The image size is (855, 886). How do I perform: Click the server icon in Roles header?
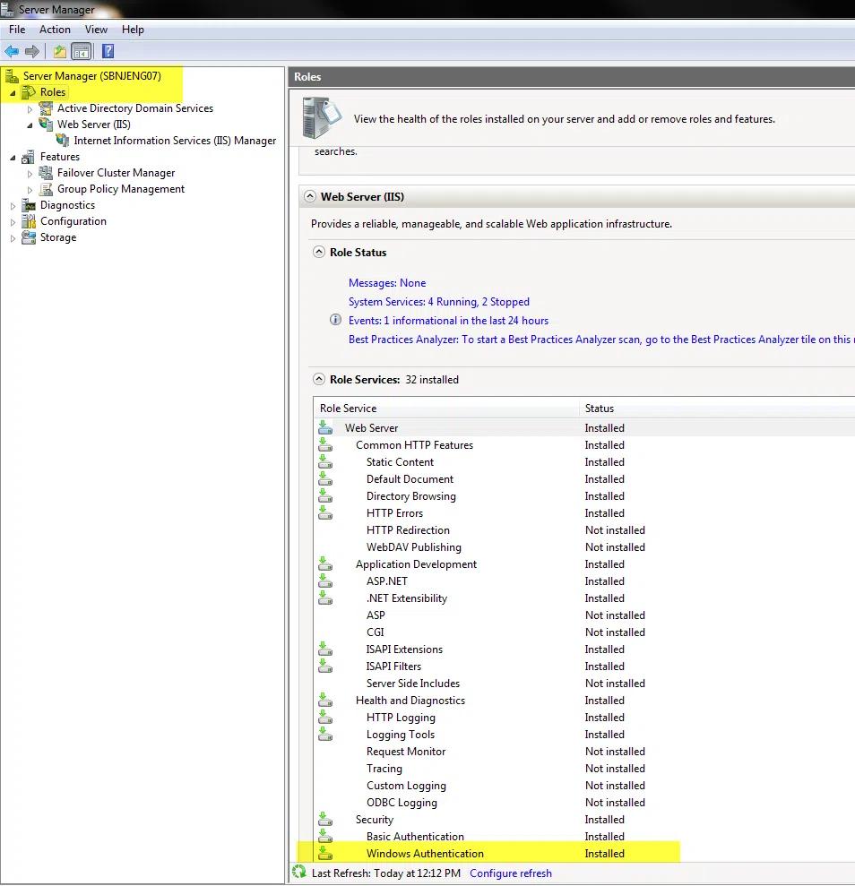(322, 118)
